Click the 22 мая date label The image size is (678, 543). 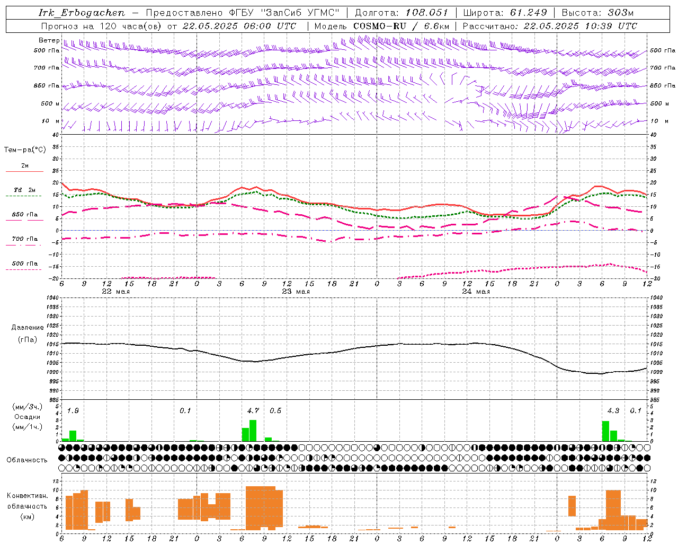tap(115, 292)
